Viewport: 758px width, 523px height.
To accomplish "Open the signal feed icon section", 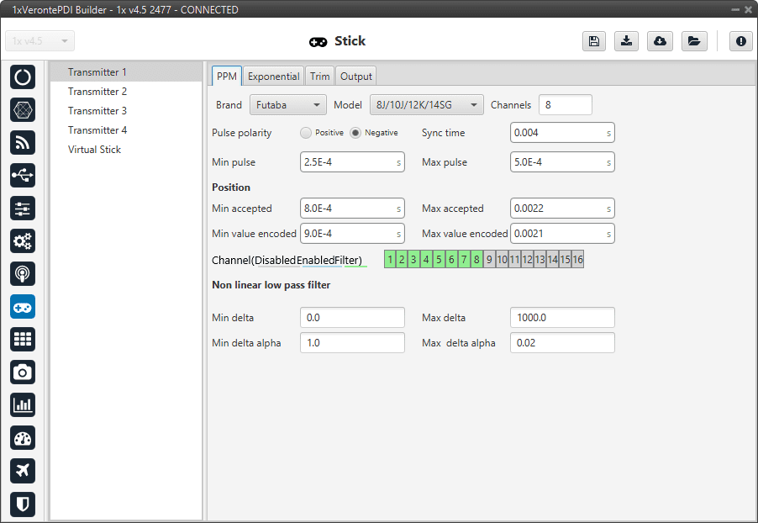I will 23,143.
